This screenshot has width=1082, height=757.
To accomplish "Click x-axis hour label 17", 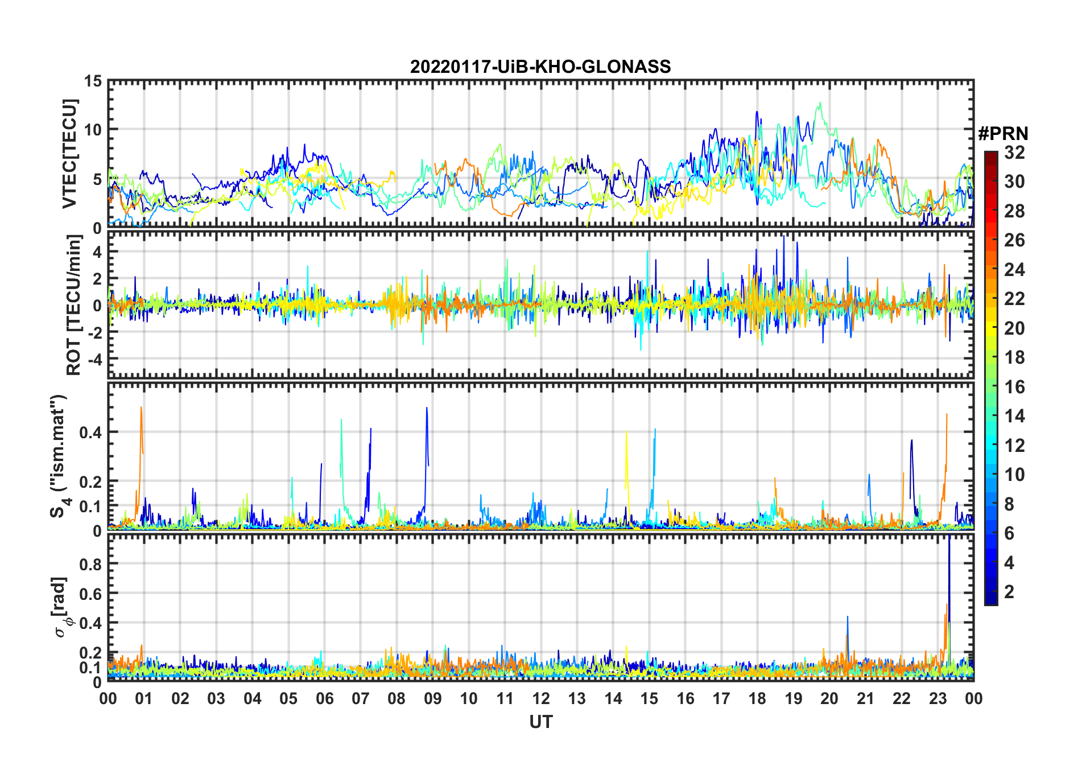I will tap(721, 699).
